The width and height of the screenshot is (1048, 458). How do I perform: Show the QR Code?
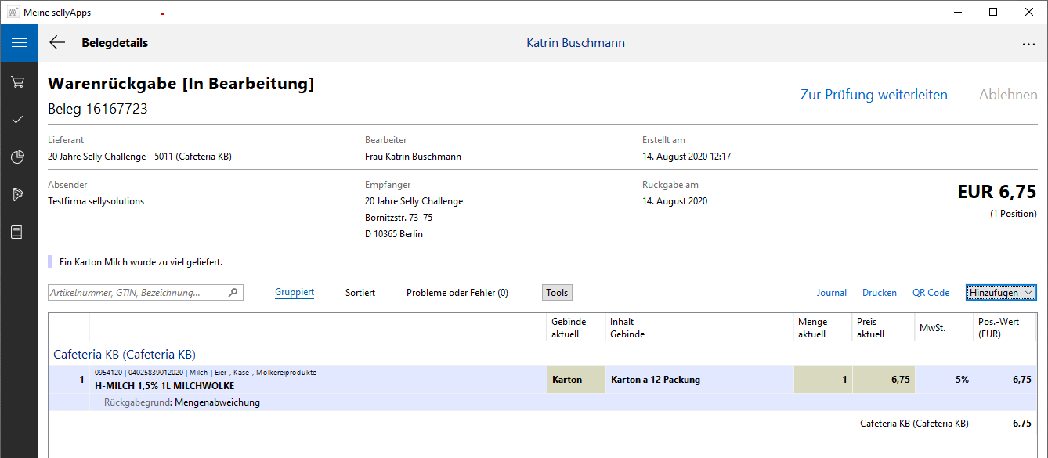coord(931,293)
